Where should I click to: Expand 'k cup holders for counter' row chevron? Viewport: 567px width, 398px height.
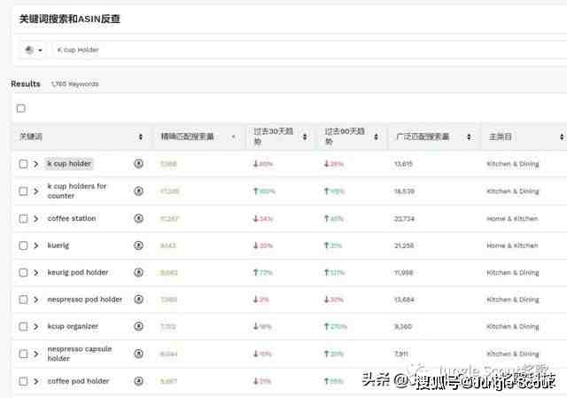click(x=35, y=191)
